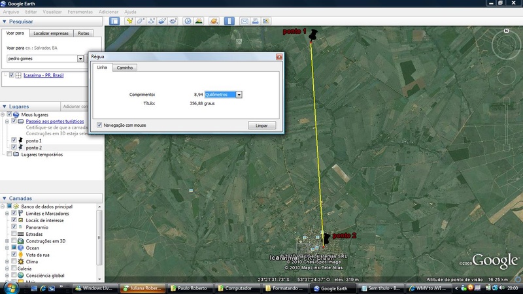Uncheck the ponto 1 placemark checkbox
The image size is (523, 294).
tap(14, 140)
